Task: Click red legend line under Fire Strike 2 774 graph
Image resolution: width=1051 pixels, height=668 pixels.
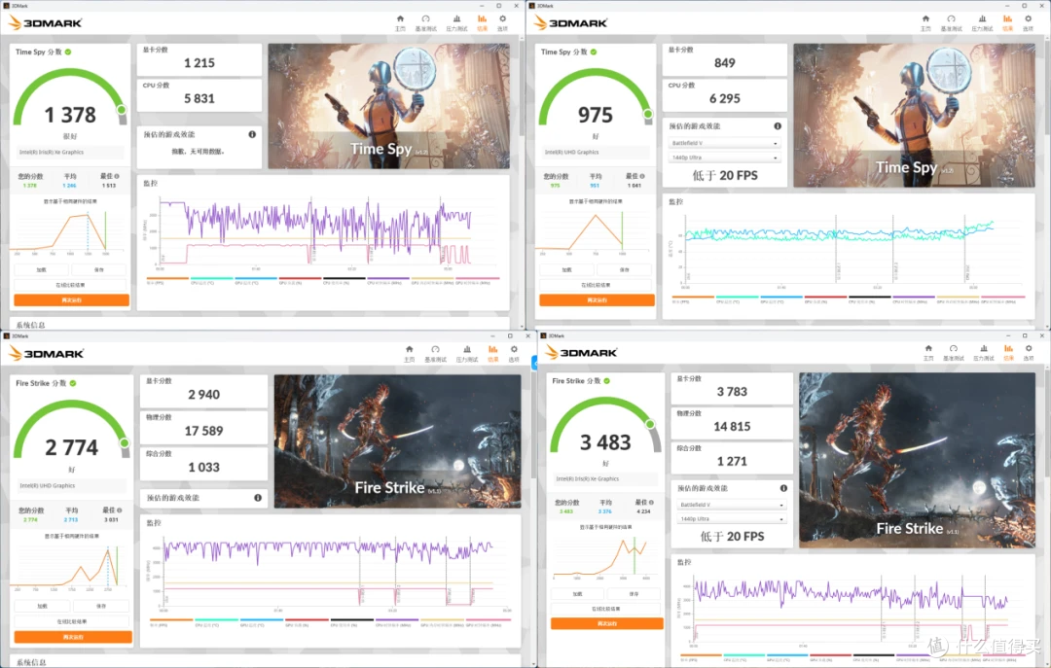Action: 307,619
